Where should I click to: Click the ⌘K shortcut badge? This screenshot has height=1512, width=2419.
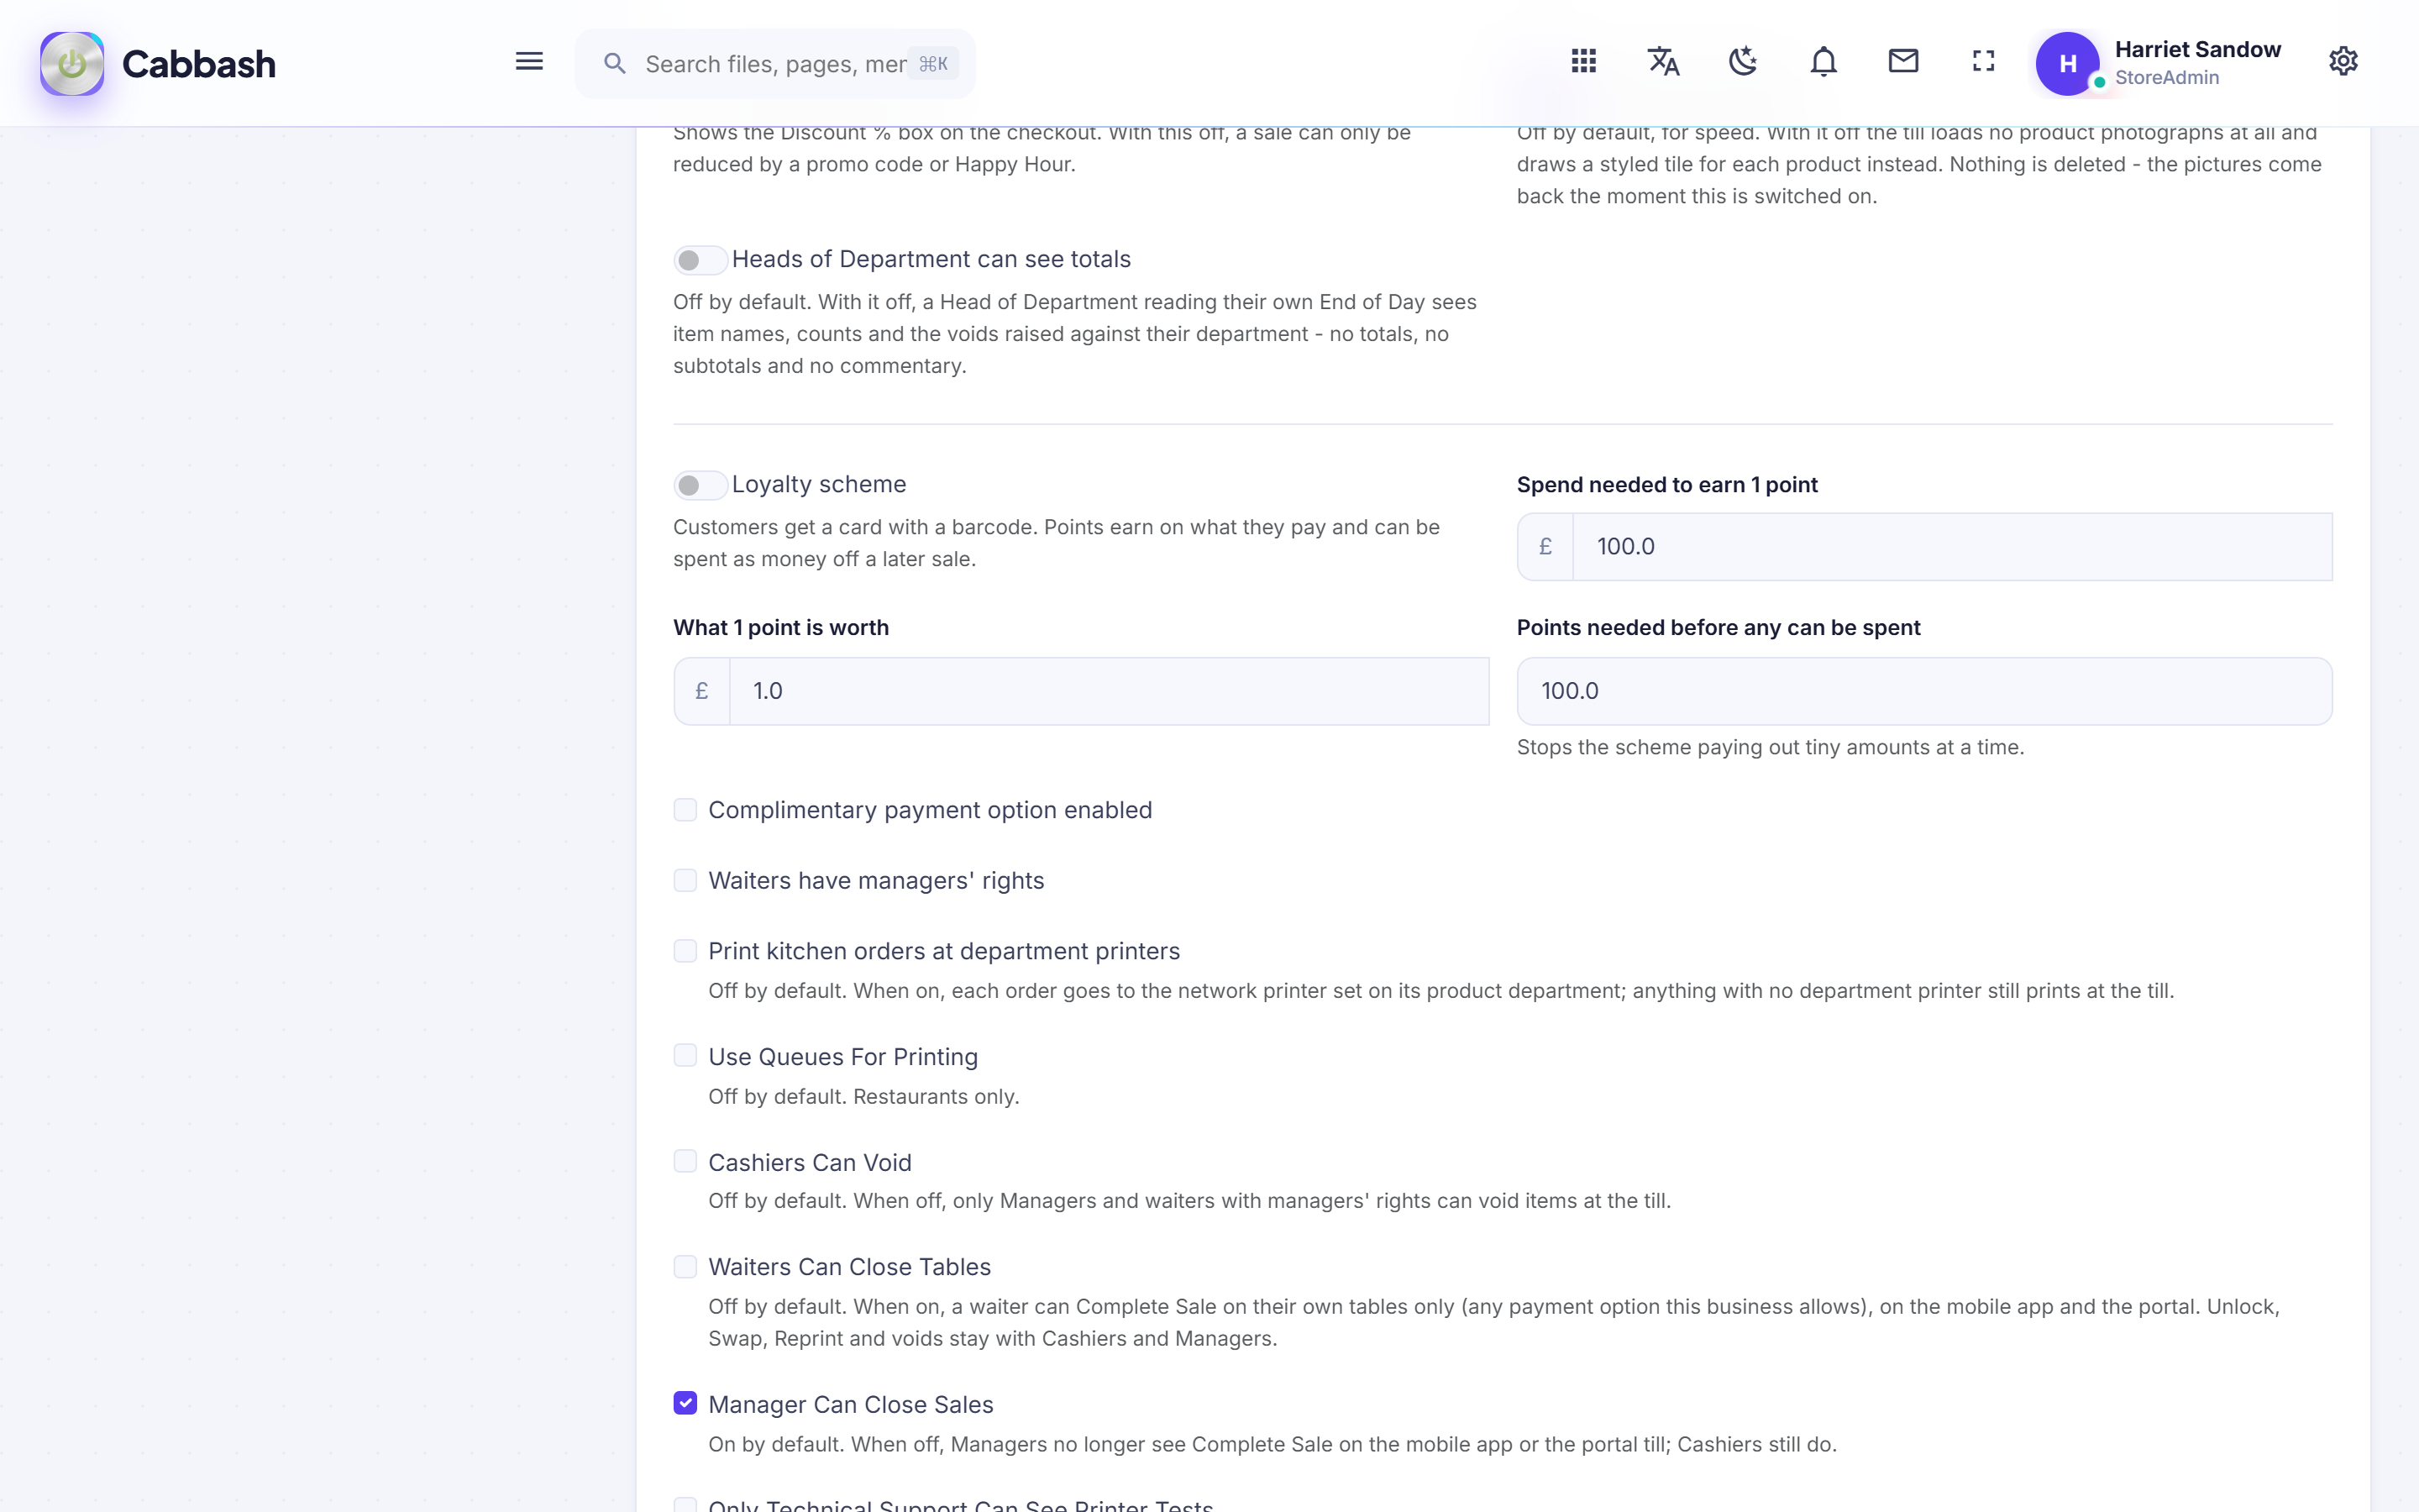tap(932, 64)
